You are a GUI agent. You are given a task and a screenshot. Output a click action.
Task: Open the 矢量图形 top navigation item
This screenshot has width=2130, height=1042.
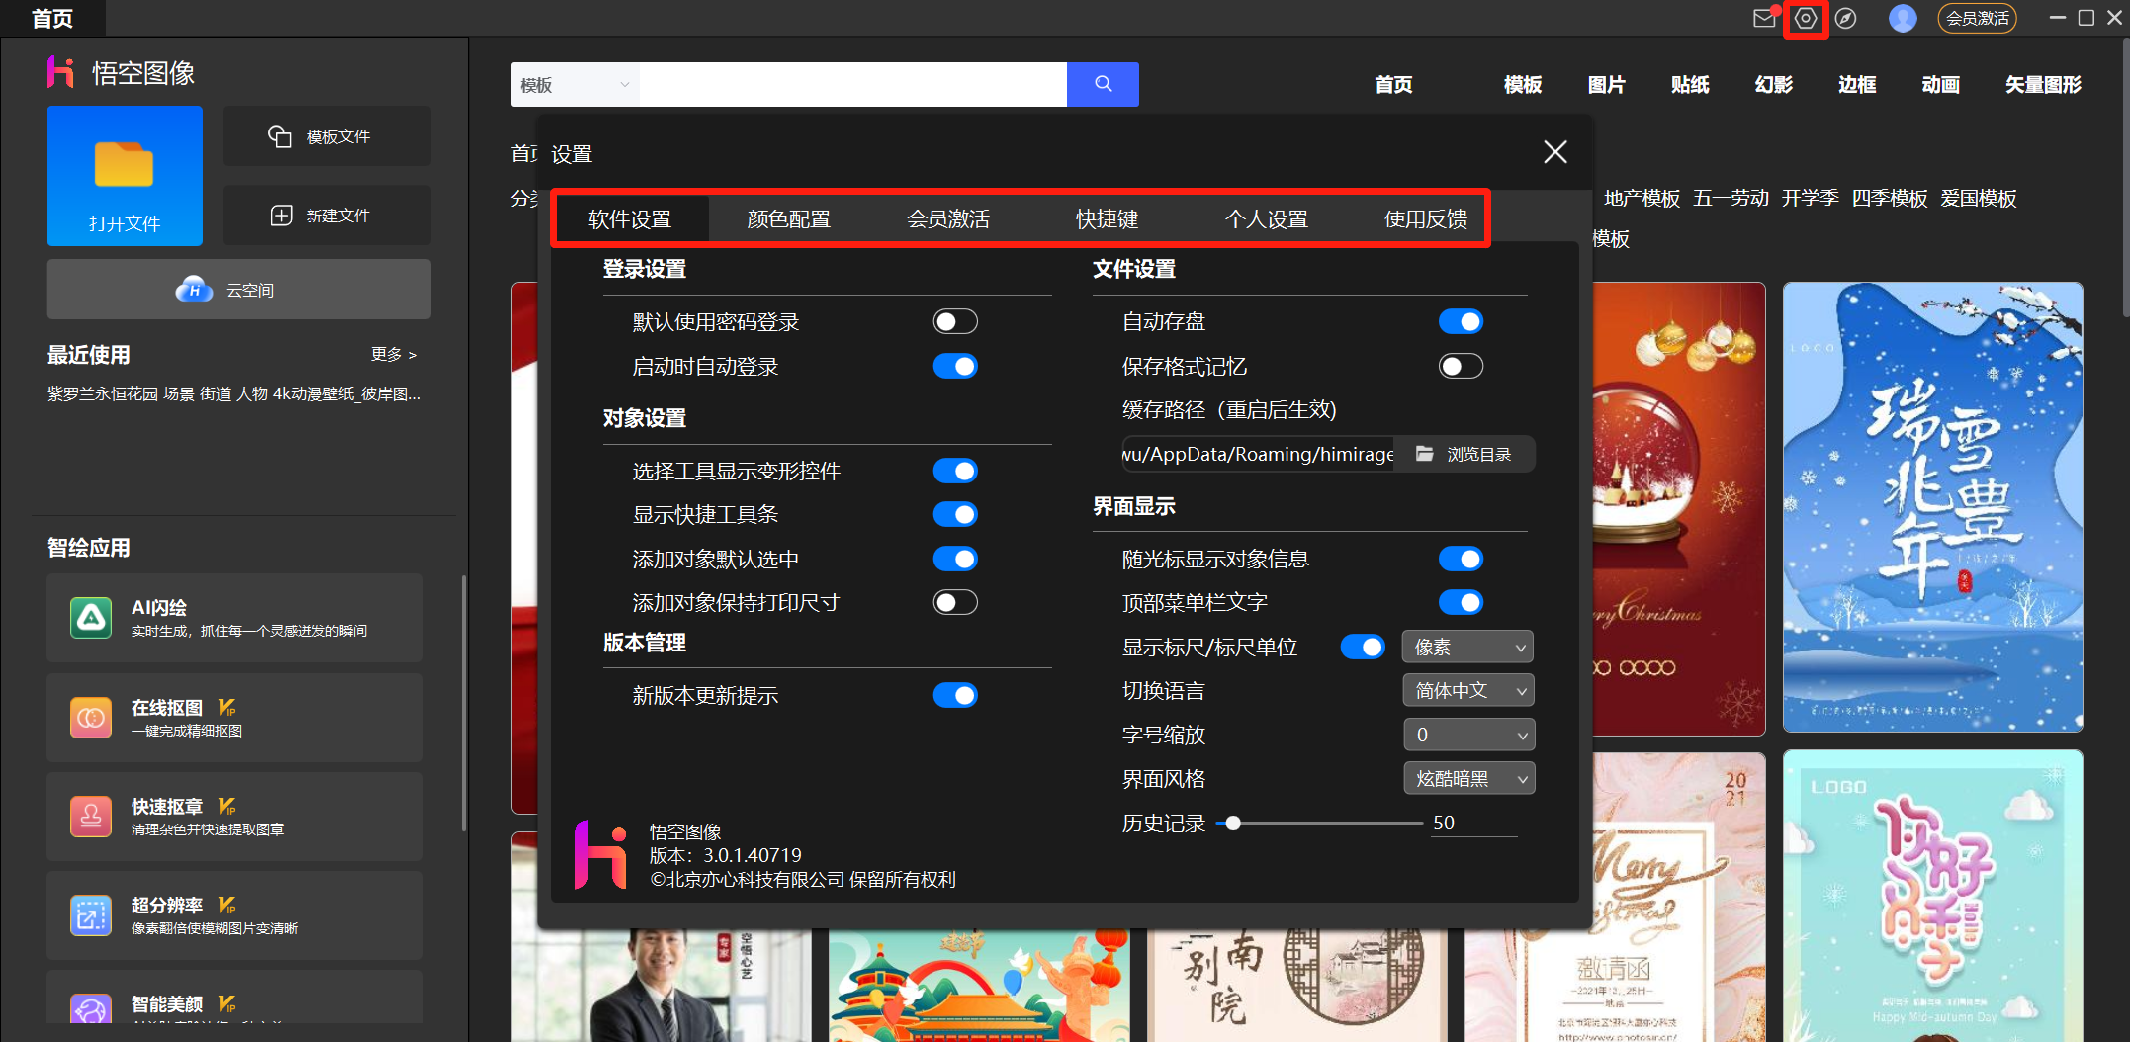[x=2043, y=85]
